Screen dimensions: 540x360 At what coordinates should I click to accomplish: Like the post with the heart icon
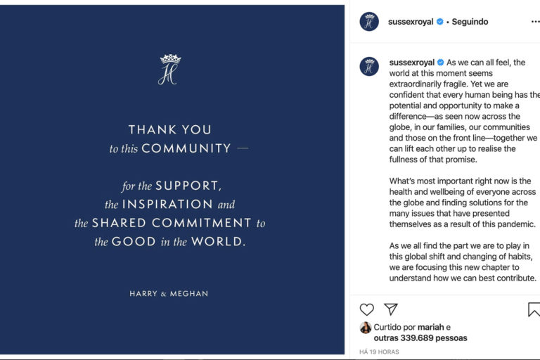367,309
